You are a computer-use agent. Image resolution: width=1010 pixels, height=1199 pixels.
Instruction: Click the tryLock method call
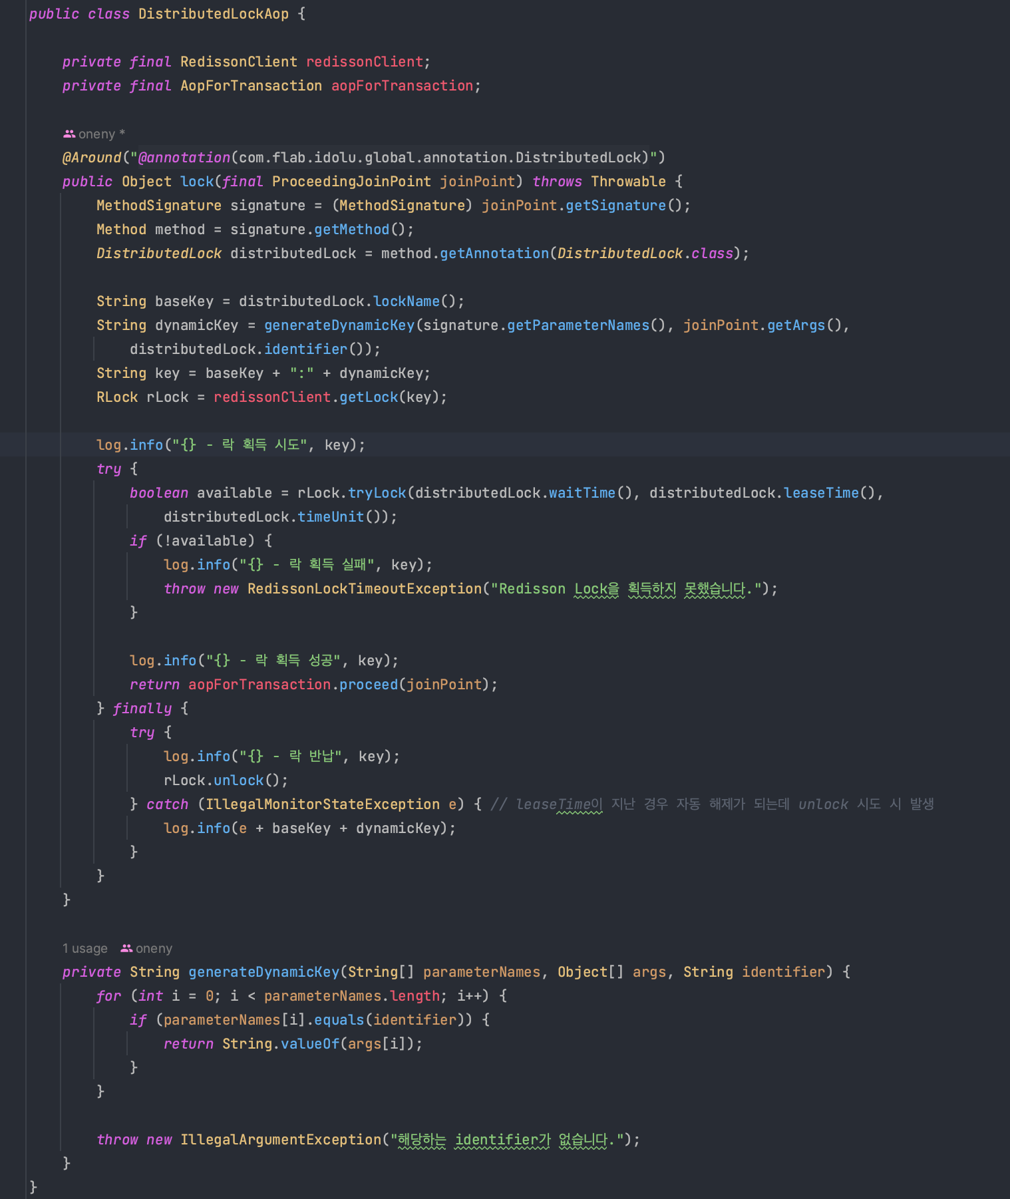(x=377, y=493)
